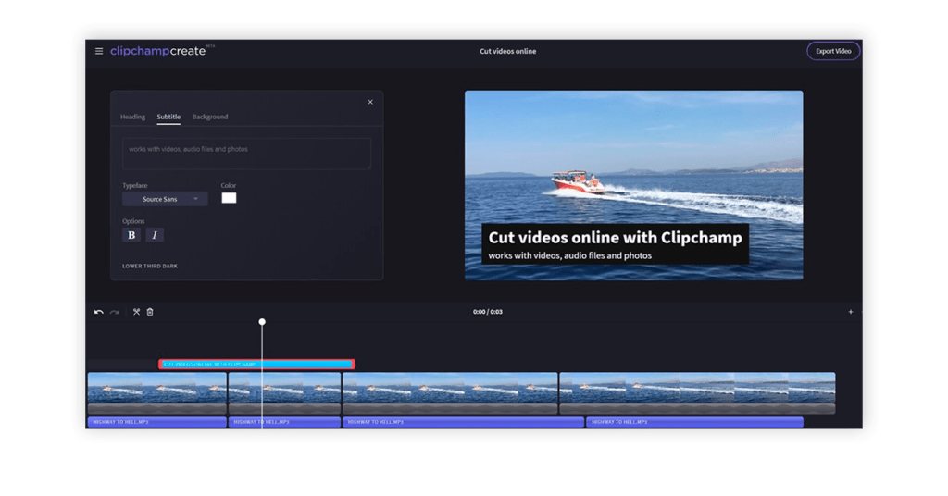This screenshot has width=948, height=496.
Task: Toggle bold text option
Action: point(131,235)
